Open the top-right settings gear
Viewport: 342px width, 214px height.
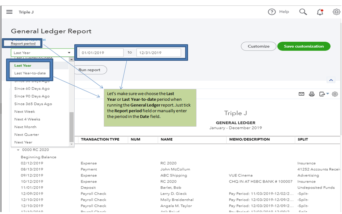coord(336,12)
